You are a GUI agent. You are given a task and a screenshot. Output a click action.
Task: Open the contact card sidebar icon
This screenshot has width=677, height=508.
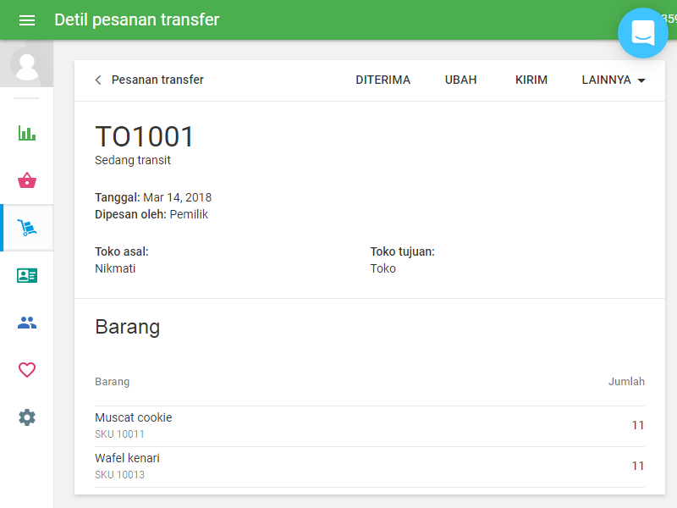click(x=26, y=275)
